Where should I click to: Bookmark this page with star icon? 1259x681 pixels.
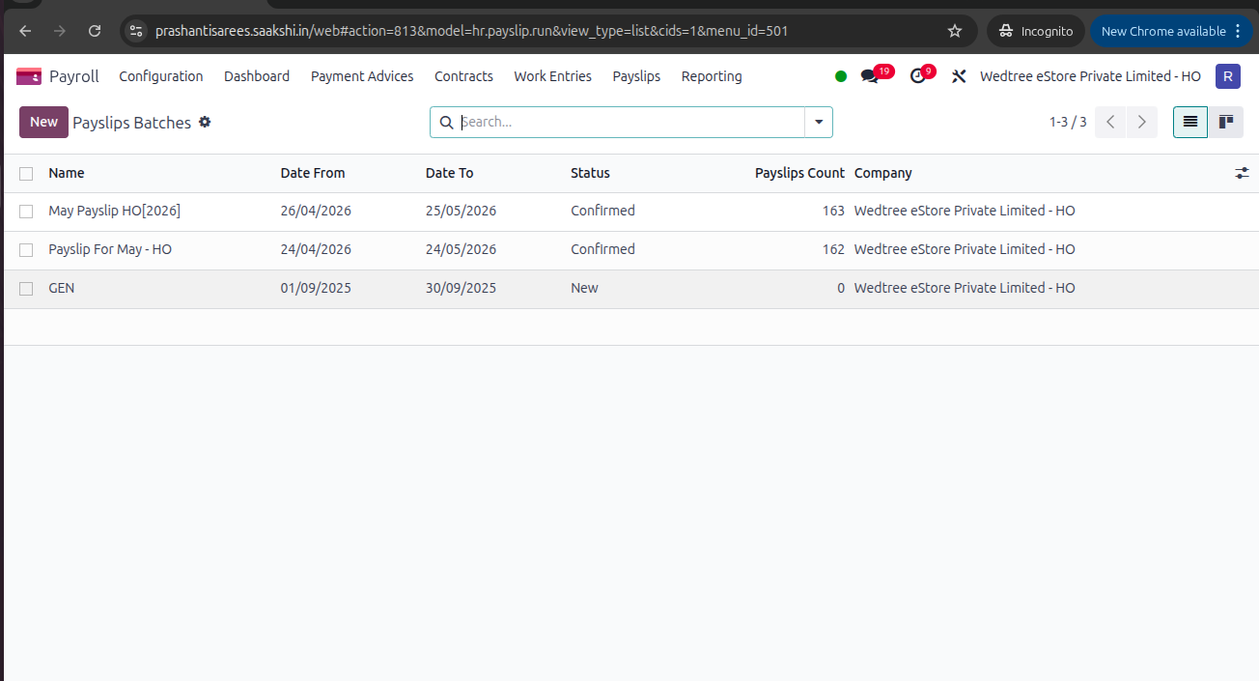coord(955,31)
